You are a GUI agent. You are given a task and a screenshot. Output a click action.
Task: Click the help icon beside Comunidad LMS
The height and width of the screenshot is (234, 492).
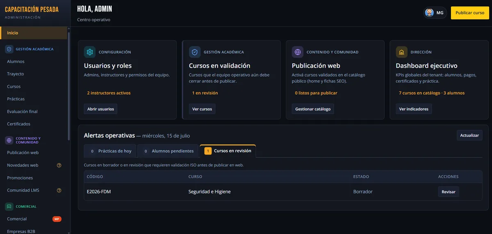click(59, 190)
